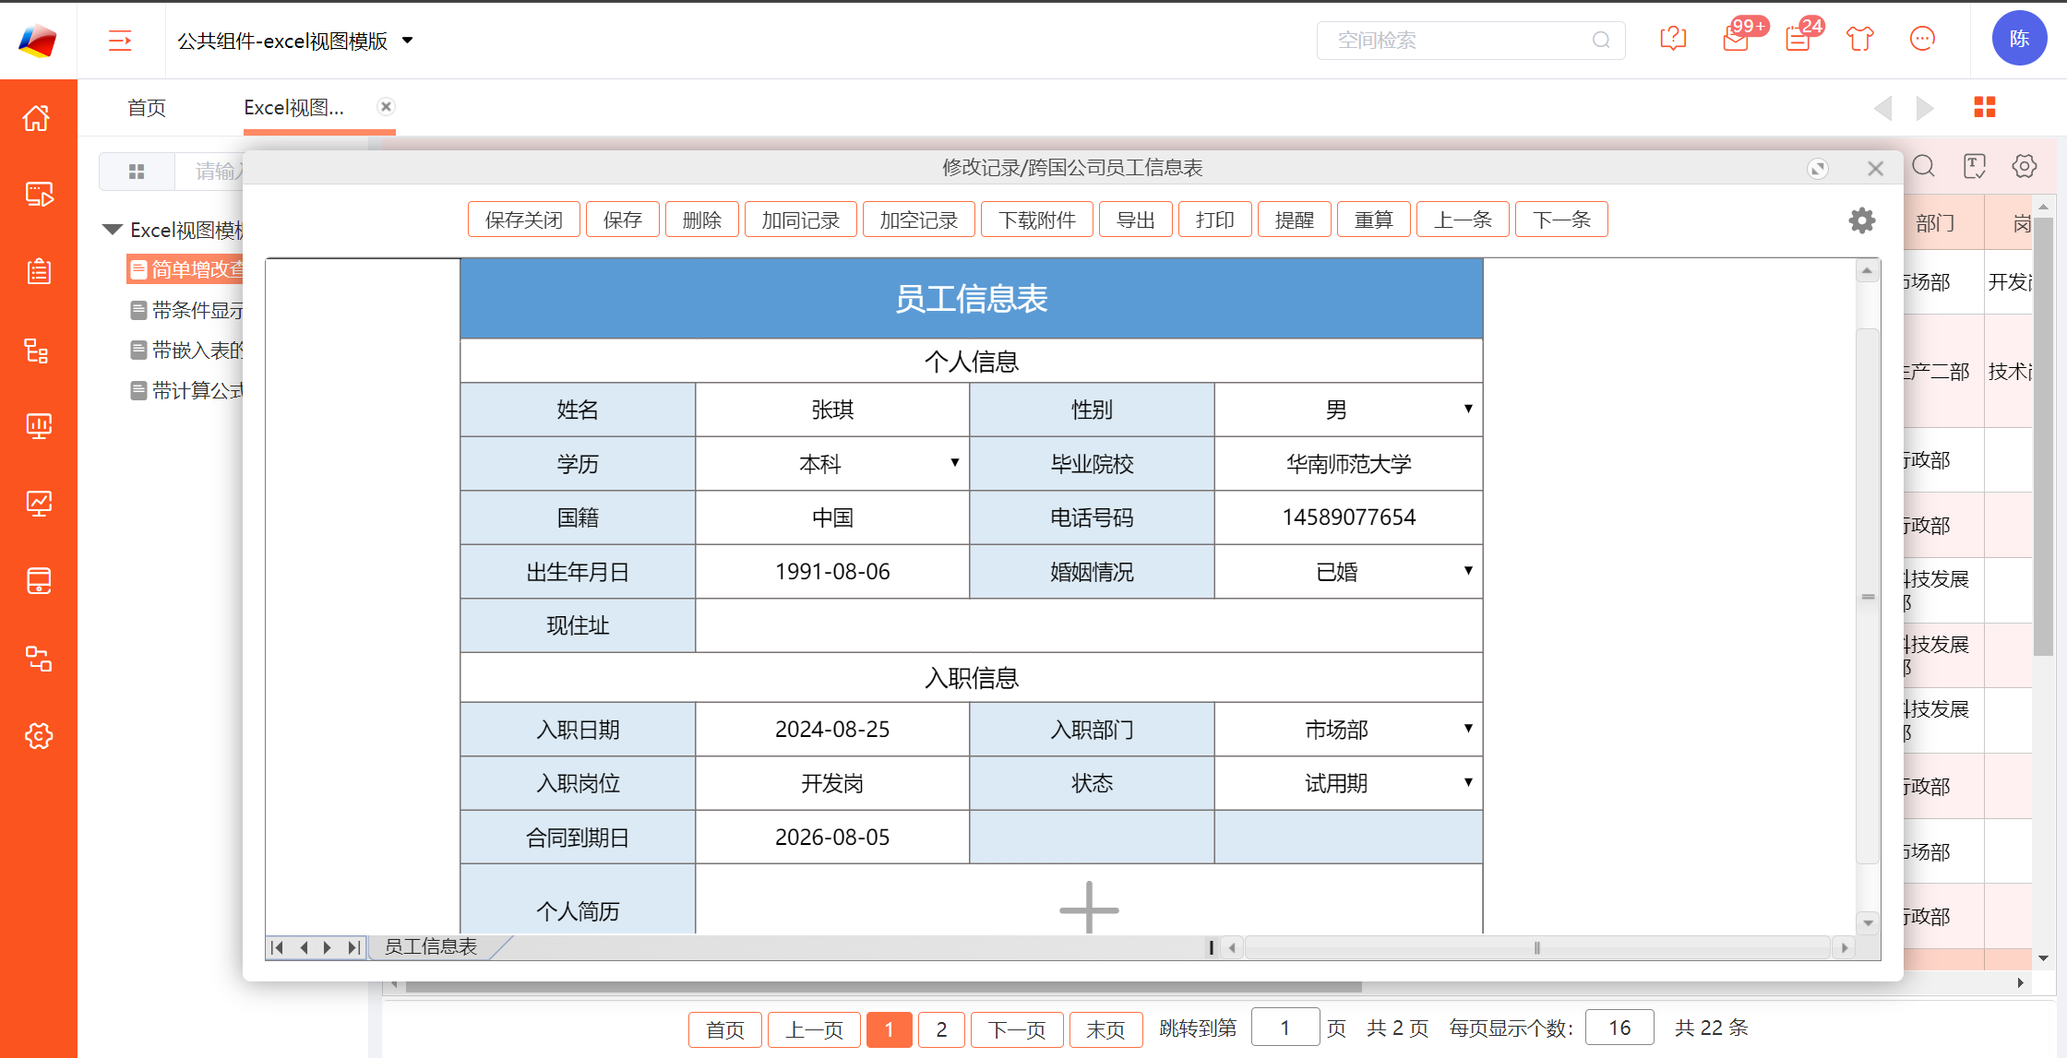Open the workflow nodes icon in sidebar
2067x1058 pixels.
[x=38, y=659]
